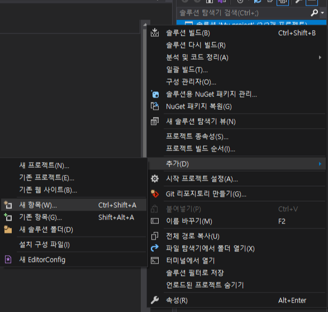This screenshot has width=328, height=312.
Task: Choose 일괄 빌드(T)...
Action: pos(236,70)
